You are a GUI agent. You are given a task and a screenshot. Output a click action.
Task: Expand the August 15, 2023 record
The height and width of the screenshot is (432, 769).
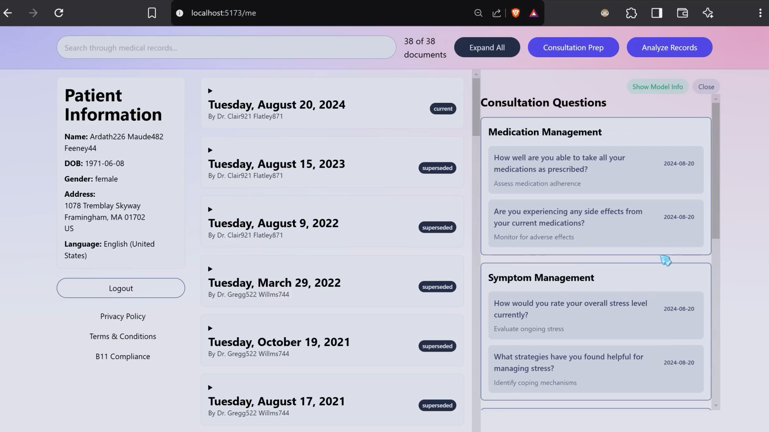point(211,150)
